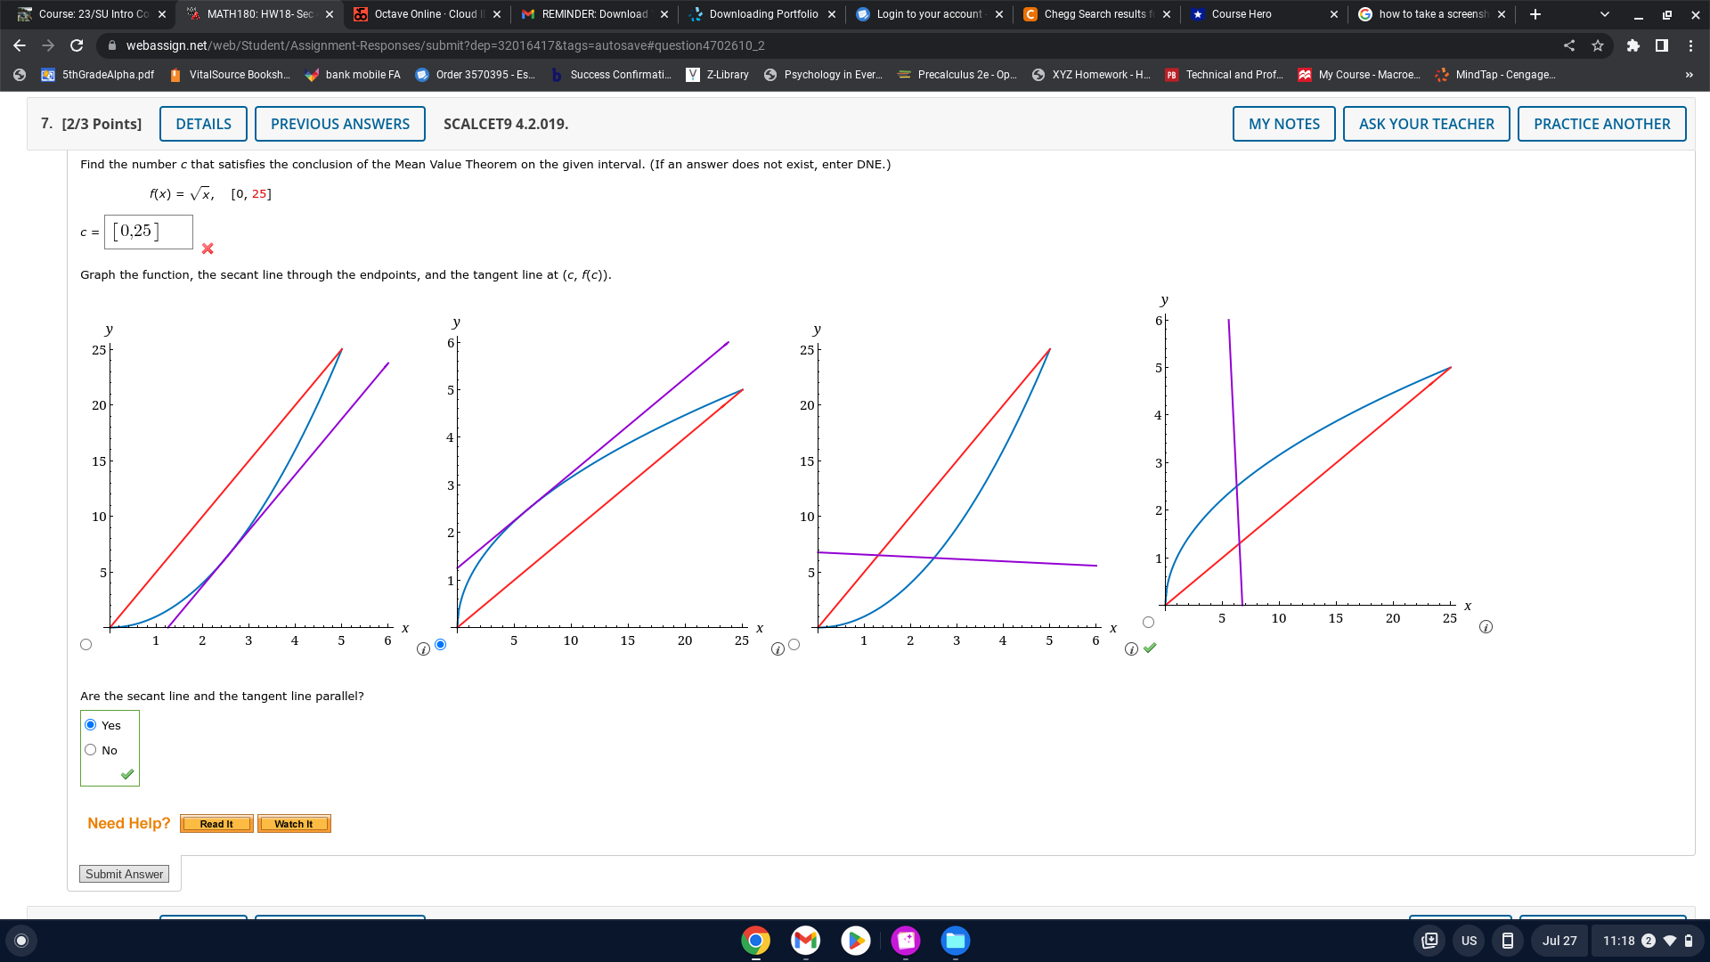Open Gmail from the shelf
1710x962 pixels.
(x=805, y=941)
